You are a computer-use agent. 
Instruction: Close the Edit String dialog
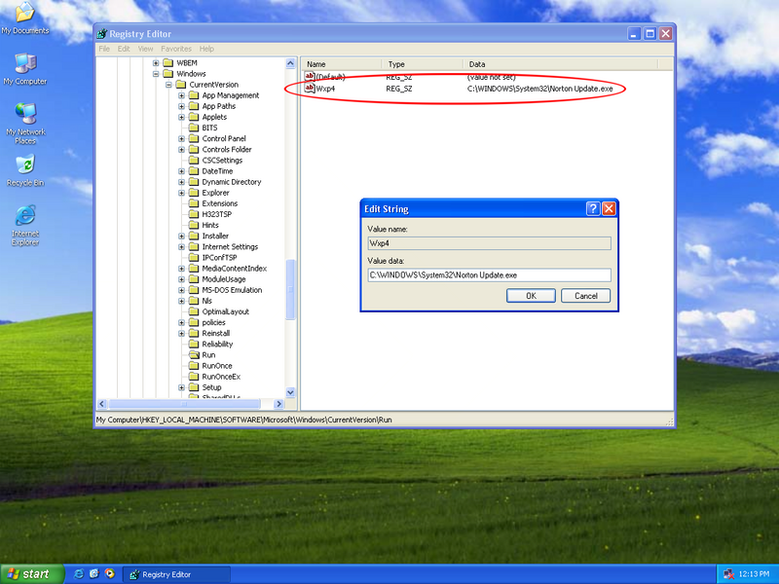610,208
